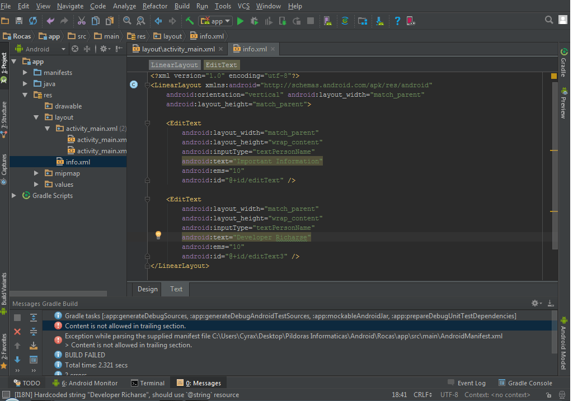Switch to layout\activity_main.xml editor tab

(x=177, y=49)
